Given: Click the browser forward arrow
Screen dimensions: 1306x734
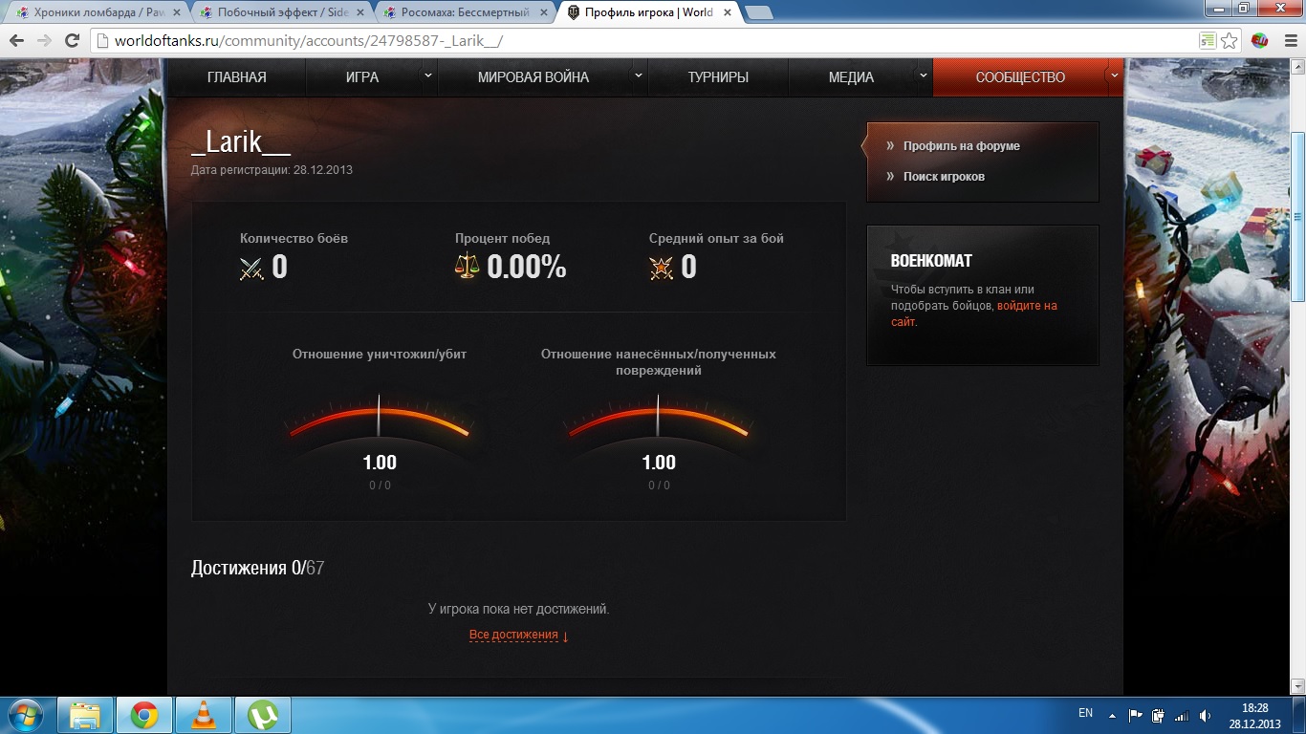Looking at the screenshot, I should [44, 41].
